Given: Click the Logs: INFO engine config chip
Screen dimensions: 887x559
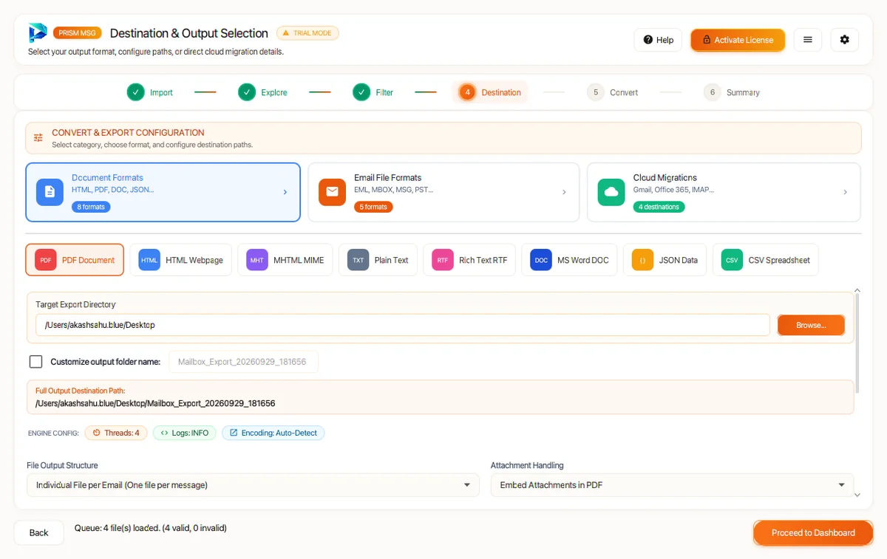Looking at the screenshot, I should point(185,433).
